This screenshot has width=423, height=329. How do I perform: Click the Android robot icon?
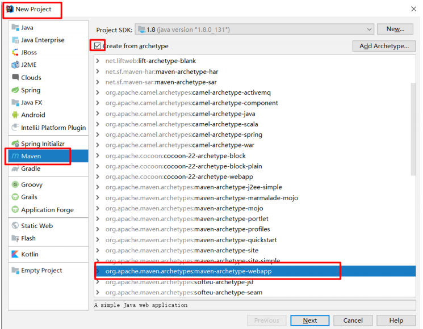pos(15,115)
